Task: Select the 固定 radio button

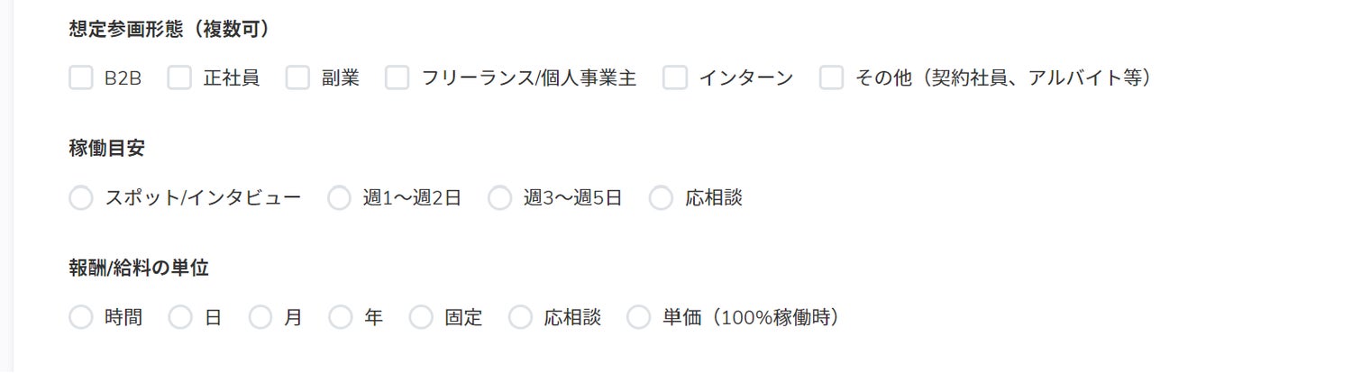Action: (421, 317)
